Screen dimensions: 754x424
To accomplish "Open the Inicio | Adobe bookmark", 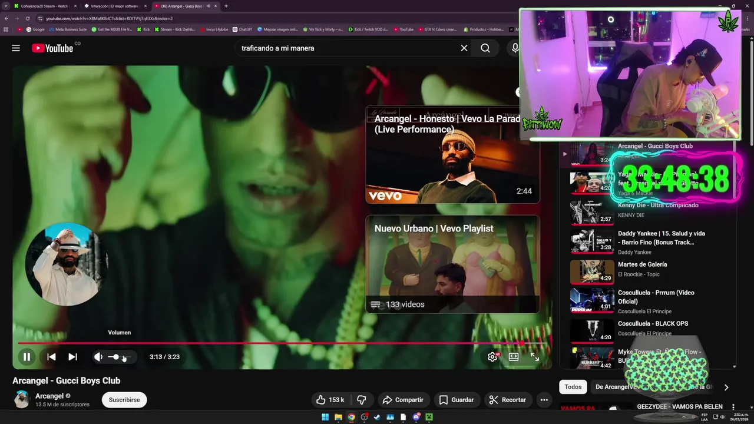I will [x=214, y=29].
